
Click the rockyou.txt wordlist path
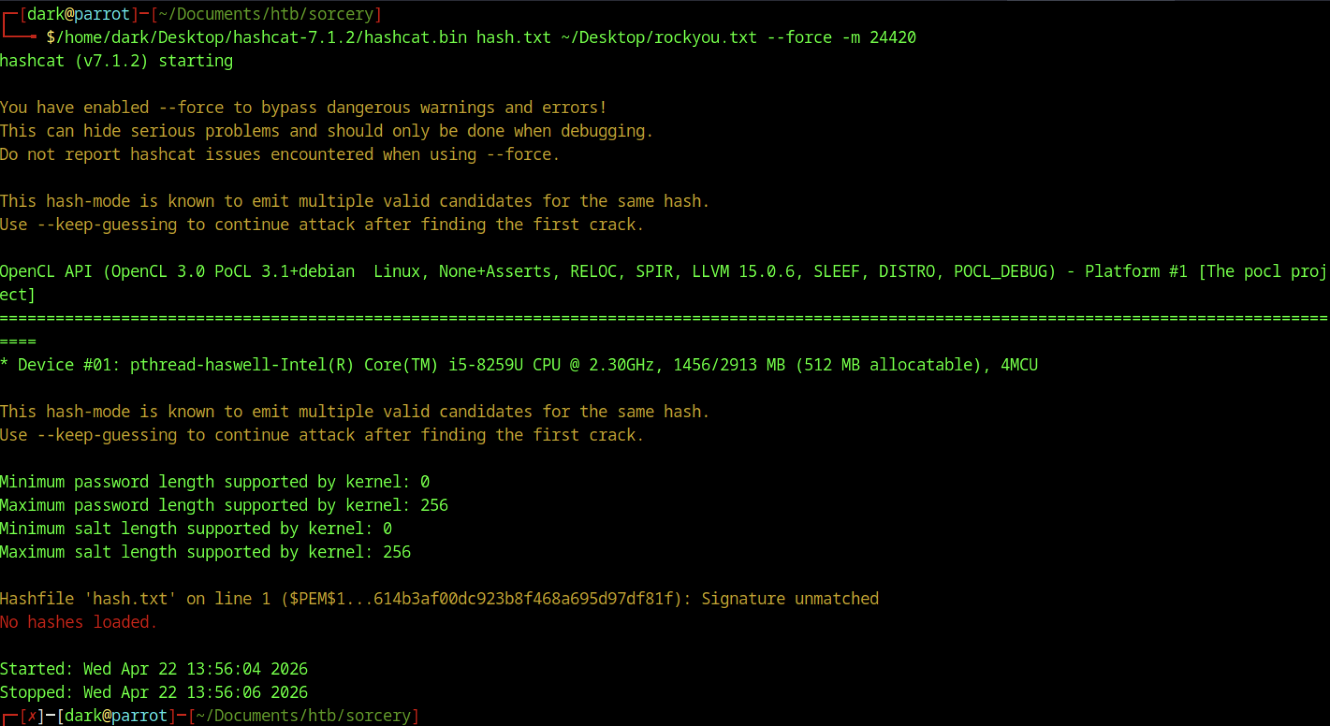coord(658,37)
